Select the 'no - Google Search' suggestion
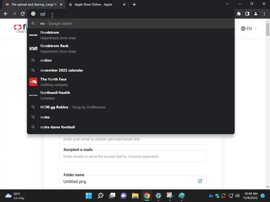This screenshot has height=202, width=270. pos(131,23)
